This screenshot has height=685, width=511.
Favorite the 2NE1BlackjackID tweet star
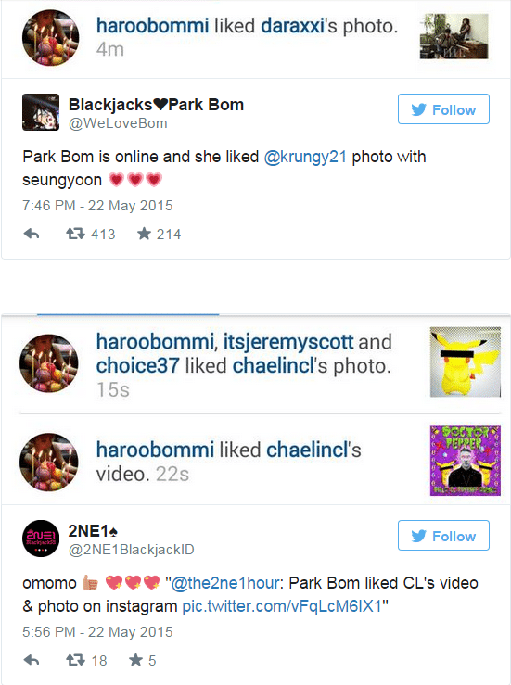(135, 660)
